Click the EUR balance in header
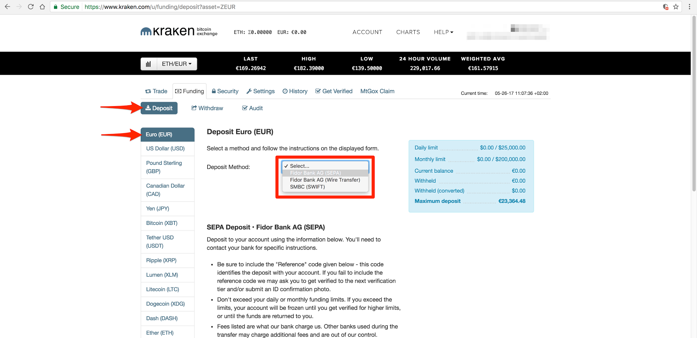 [x=292, y=32]
